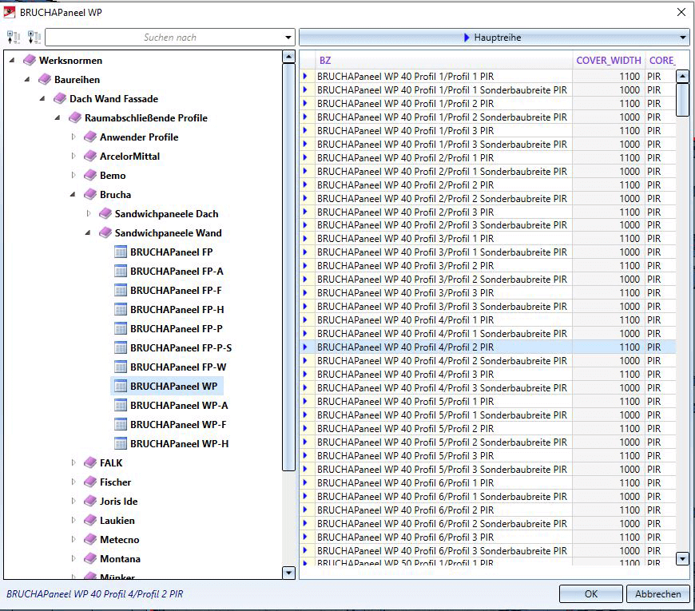Select row WP 40 Profil 3/Profil 2 Sonderbaubreite PIR

tap(487, 279)
